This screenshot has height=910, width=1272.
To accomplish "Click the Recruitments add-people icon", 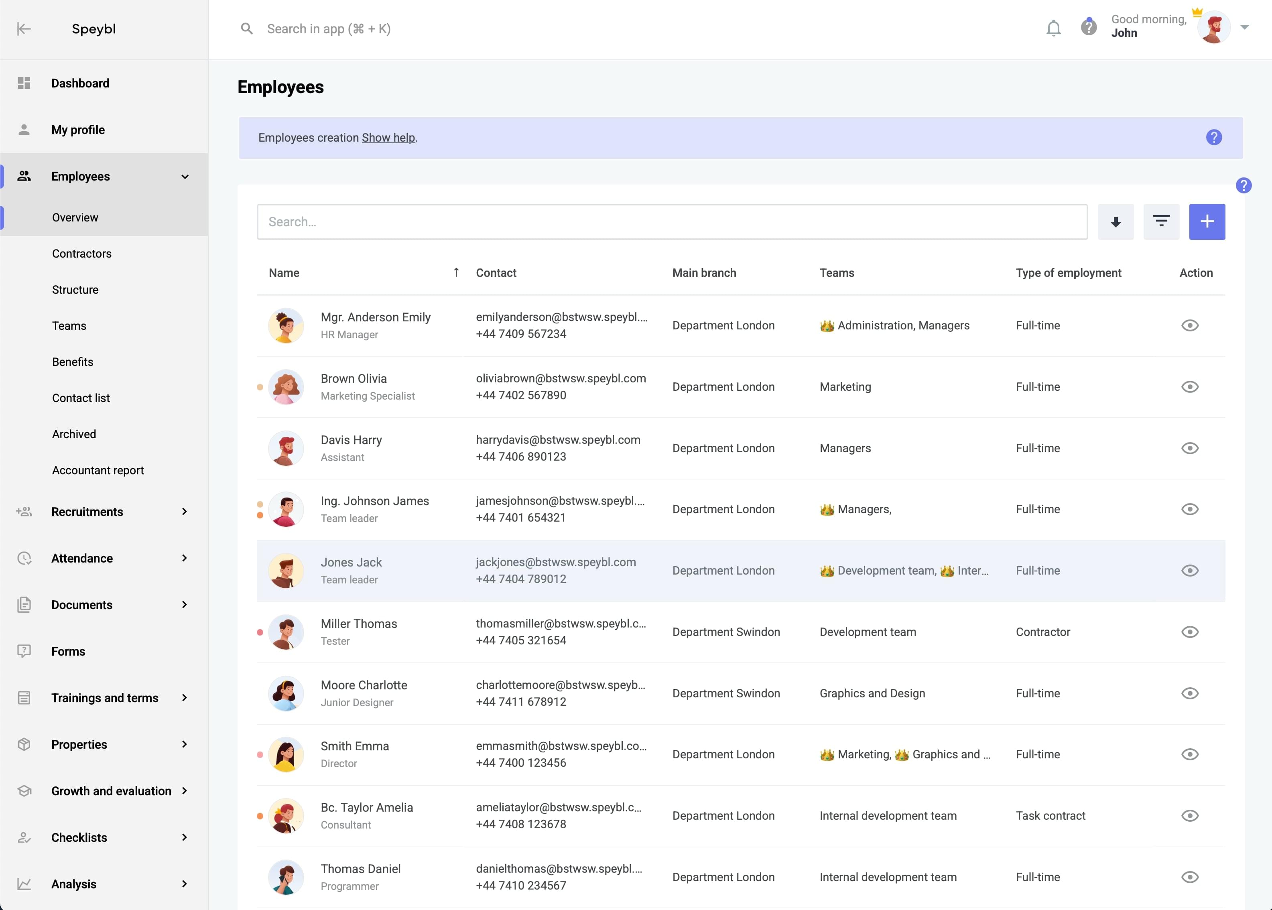I will (24, 512).
